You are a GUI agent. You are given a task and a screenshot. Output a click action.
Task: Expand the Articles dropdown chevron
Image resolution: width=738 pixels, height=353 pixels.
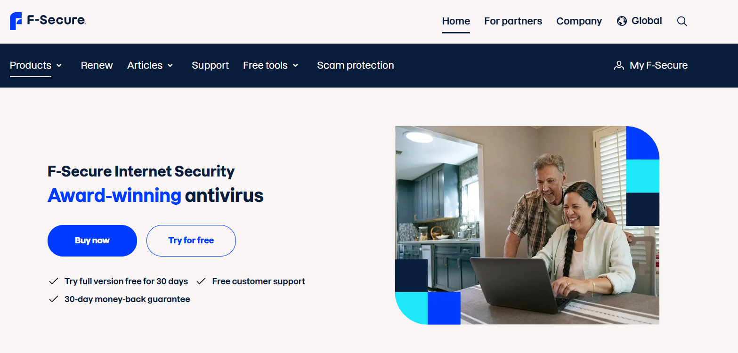(x=170, y=65)
